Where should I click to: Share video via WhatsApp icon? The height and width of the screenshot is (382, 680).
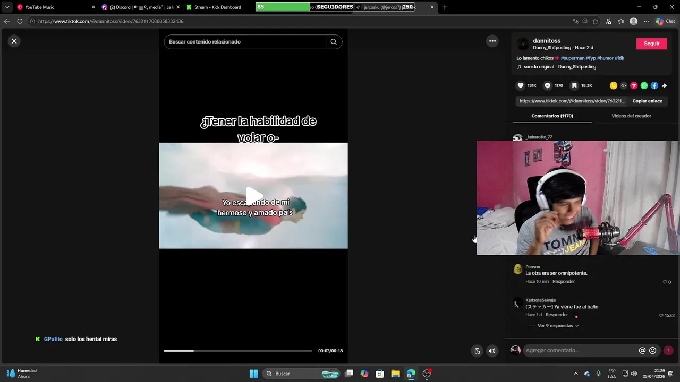(x=644, y=85)
